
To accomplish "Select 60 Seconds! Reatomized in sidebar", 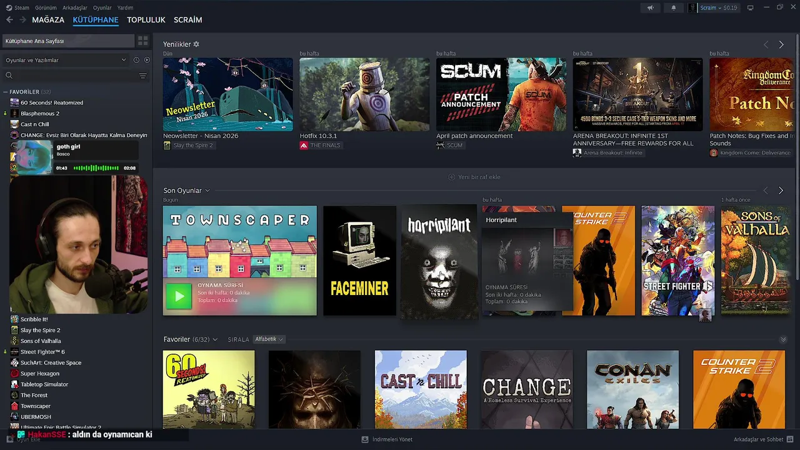I will pyautogui.click(x=52, y=102).
